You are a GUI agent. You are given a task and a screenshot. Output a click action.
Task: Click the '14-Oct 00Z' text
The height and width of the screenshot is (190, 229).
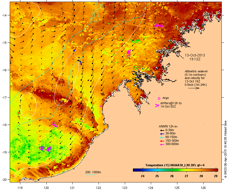click(x=168, y=106)
